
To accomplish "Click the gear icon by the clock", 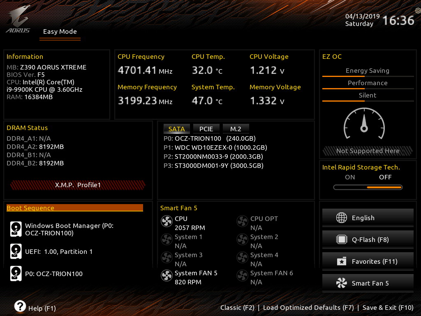I will (418, 11).
